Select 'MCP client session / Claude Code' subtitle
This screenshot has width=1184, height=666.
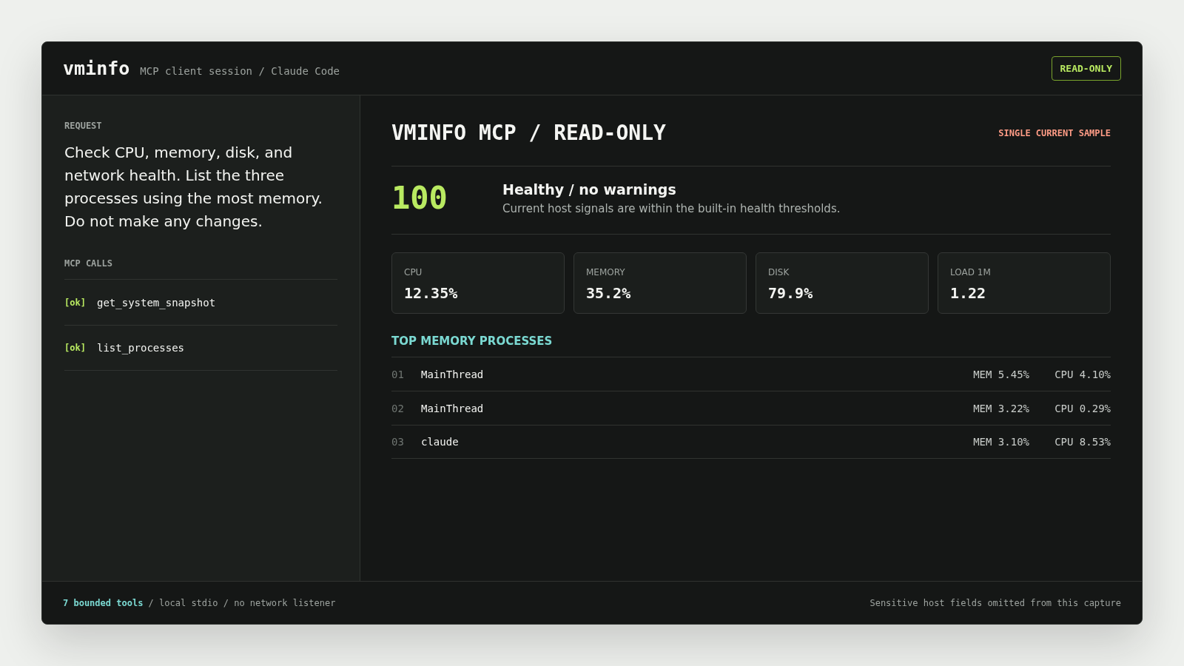pos(240,71)
